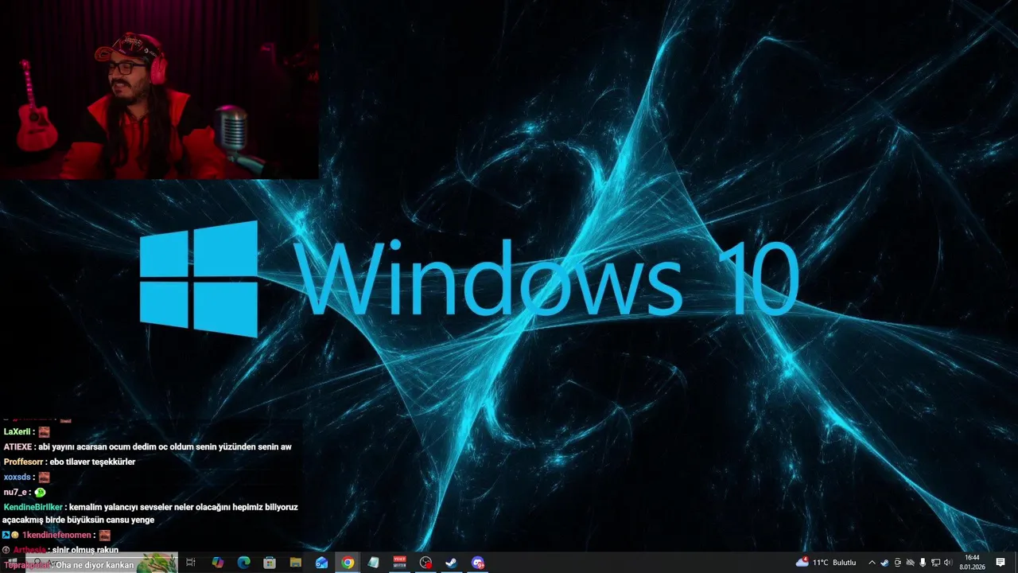Expand the hidden system tray icons chevron

tap(872, 563)
